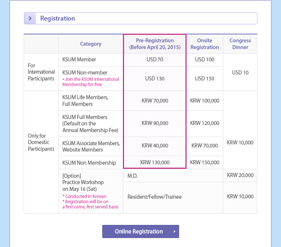The image size is (281, 247).
Task: Click the Registration section heading text
Action: [x=58, y=18]
